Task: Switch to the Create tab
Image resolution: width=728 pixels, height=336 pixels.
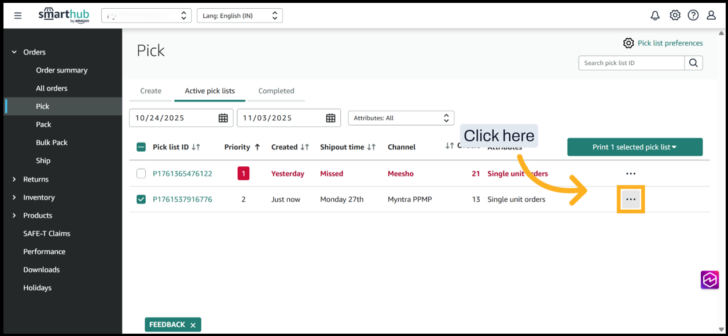Action: [150, 91]
